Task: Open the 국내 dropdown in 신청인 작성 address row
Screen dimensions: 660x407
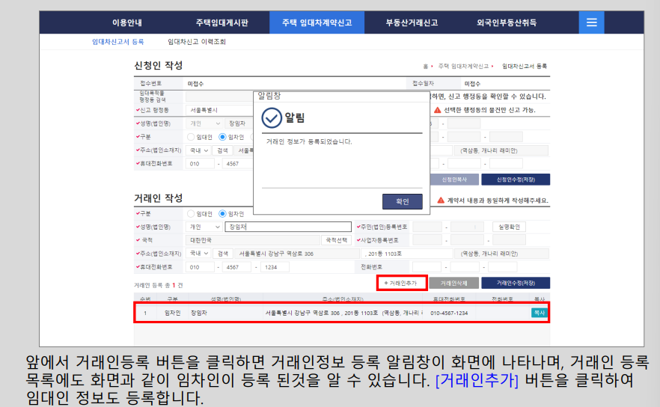Action: (198, 150)
